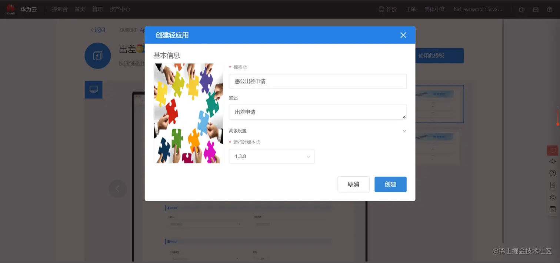Screen dimensions: 560x263
Task: Cancel the dialog via 取消 button
Action: tap(353, 184)
